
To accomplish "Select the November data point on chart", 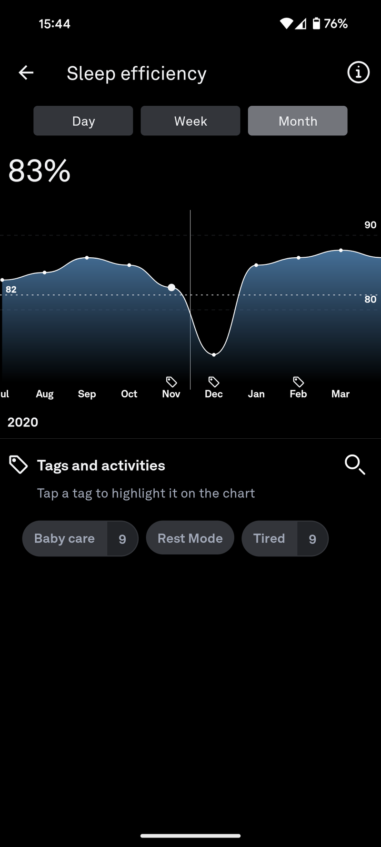I will click(x=171, y=287).
